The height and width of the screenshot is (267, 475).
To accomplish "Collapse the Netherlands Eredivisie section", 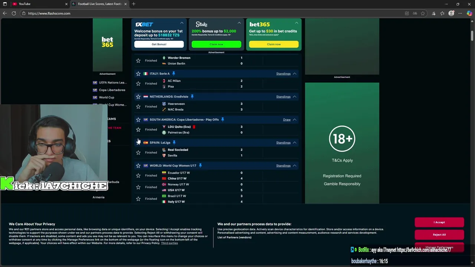I will point(295,96).
